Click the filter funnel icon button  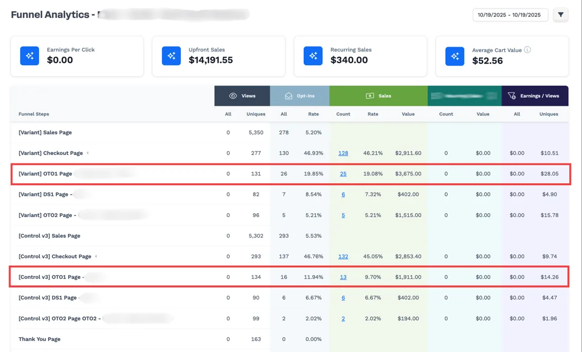560,15
